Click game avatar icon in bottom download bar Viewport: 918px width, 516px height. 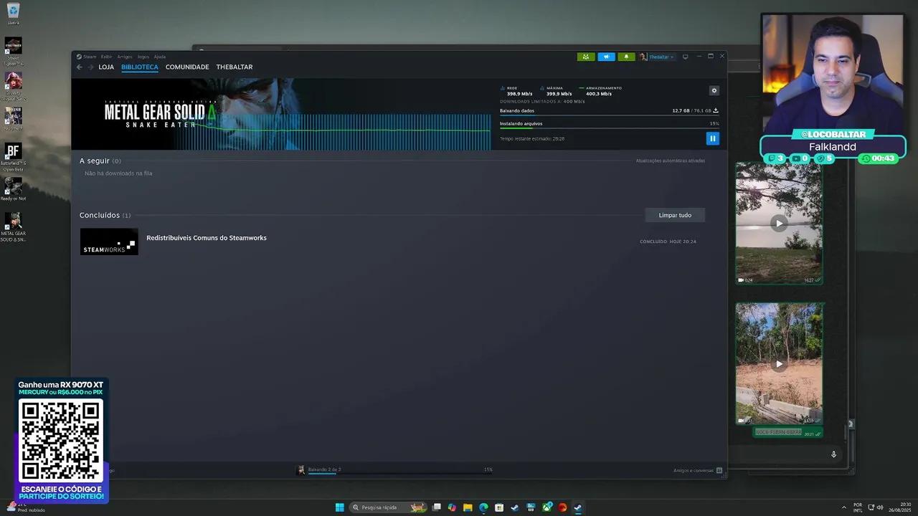301,470
